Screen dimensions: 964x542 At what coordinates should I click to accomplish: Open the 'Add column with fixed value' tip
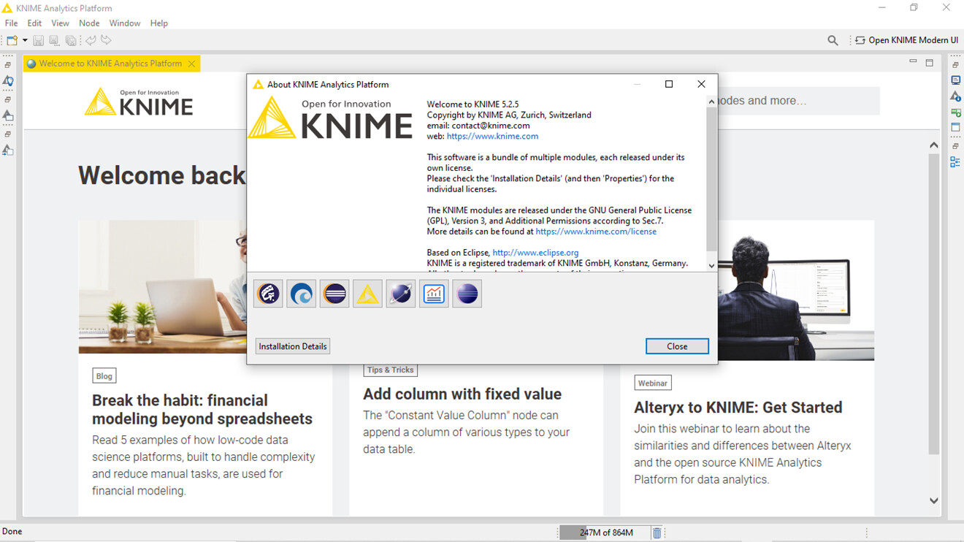click(x=462, y=394)
